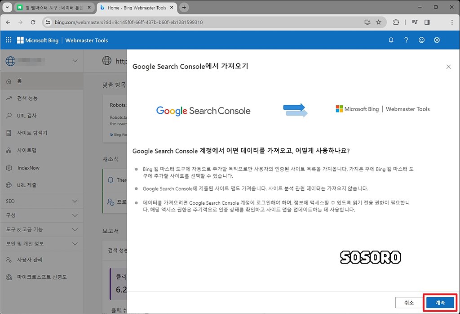Screen dimensions: 460x314
Task: Open the media control icon in toolbar
Action: click(x=415, y=22)
